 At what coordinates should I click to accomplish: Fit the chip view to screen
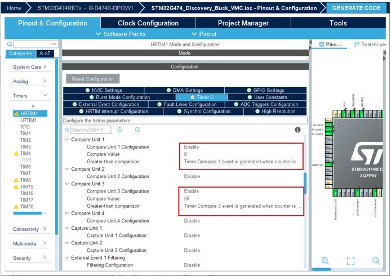350,261
